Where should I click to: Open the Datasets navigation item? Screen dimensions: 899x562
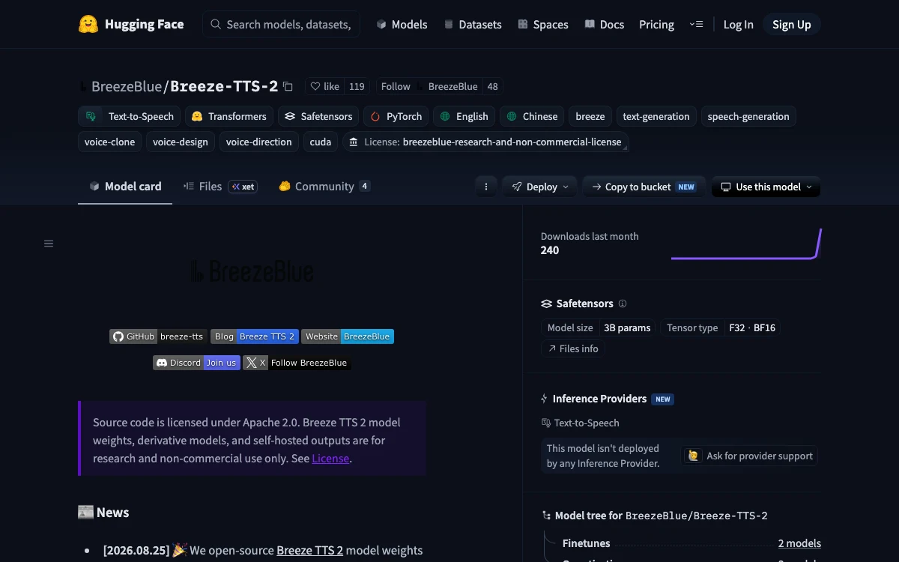coord(473,24)
